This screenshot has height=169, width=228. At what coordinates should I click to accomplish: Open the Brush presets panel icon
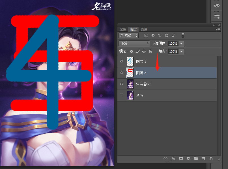coord(217,17)
